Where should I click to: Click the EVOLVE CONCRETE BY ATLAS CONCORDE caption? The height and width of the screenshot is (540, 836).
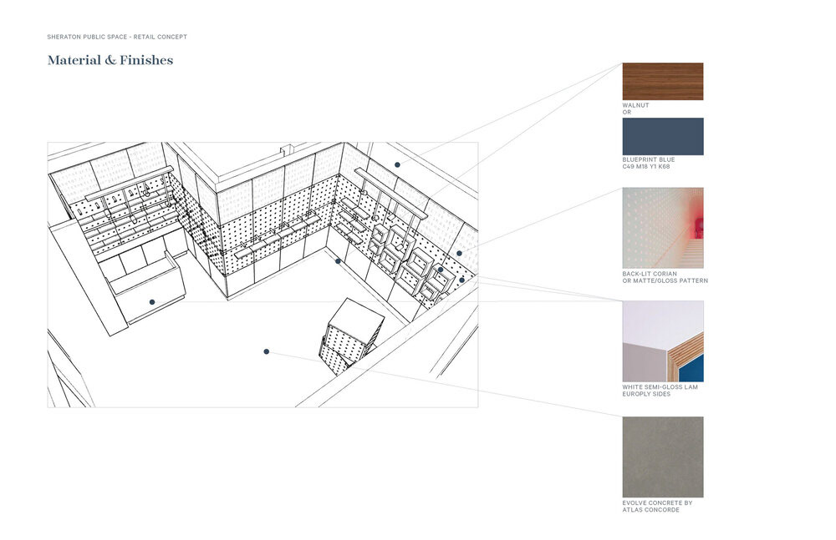pos(657,506)
